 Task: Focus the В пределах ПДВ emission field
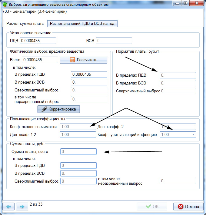coord(89,74)
